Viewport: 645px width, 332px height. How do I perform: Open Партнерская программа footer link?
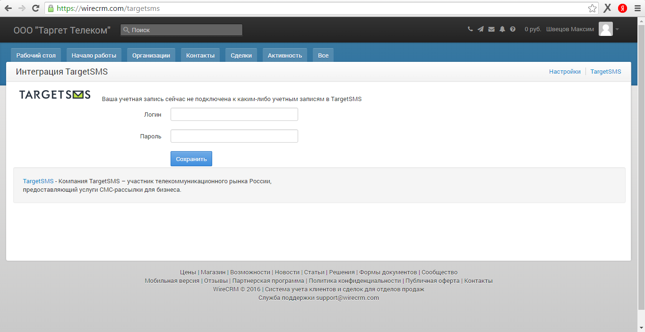coord(268,281)
